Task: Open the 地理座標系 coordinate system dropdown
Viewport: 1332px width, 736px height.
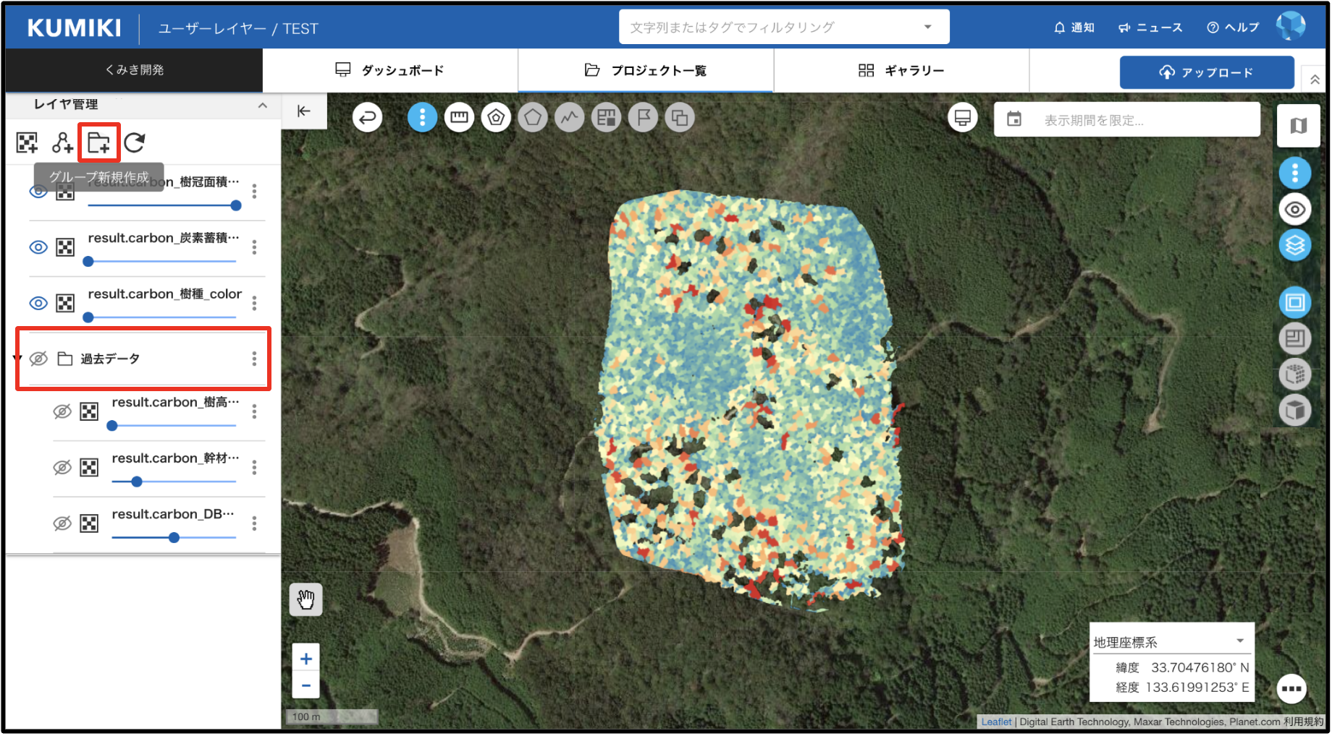Action: click(x=1239, y=641)
